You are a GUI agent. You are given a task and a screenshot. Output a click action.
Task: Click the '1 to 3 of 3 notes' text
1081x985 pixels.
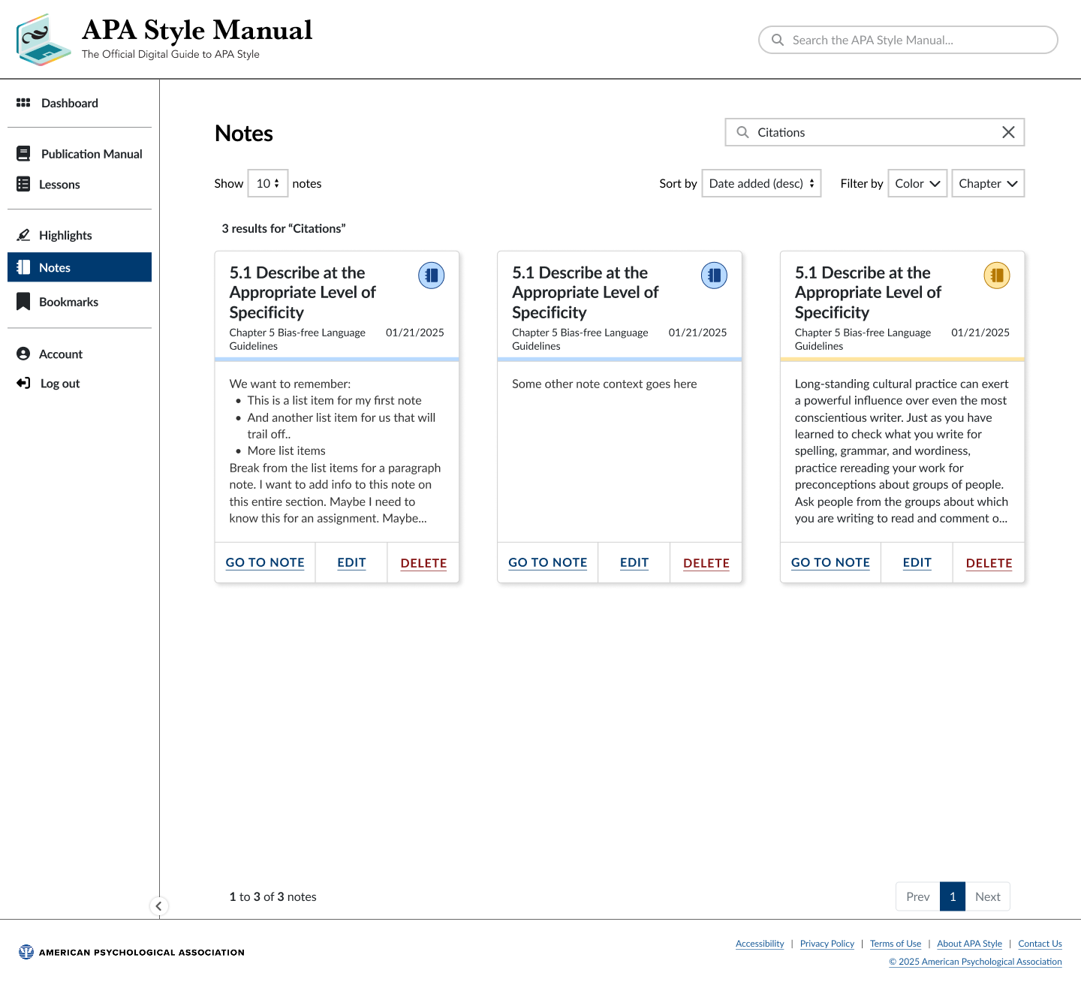point(273,896)
